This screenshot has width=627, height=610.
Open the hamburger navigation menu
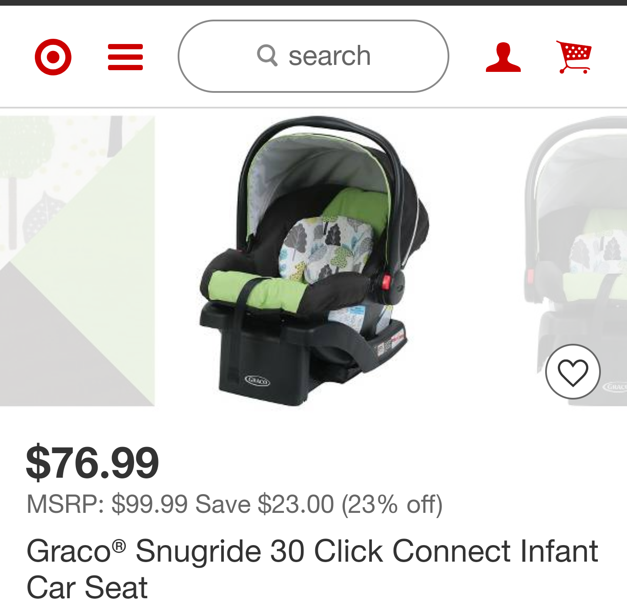tap(125, 57)
